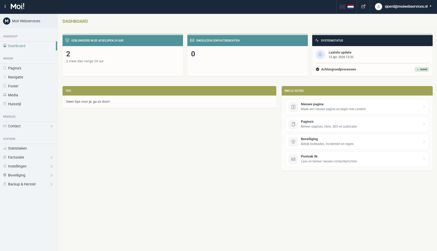Screen dimensions: 437x251
Task: Click the Statistieken bar chart icon
Action: [5, 148]
